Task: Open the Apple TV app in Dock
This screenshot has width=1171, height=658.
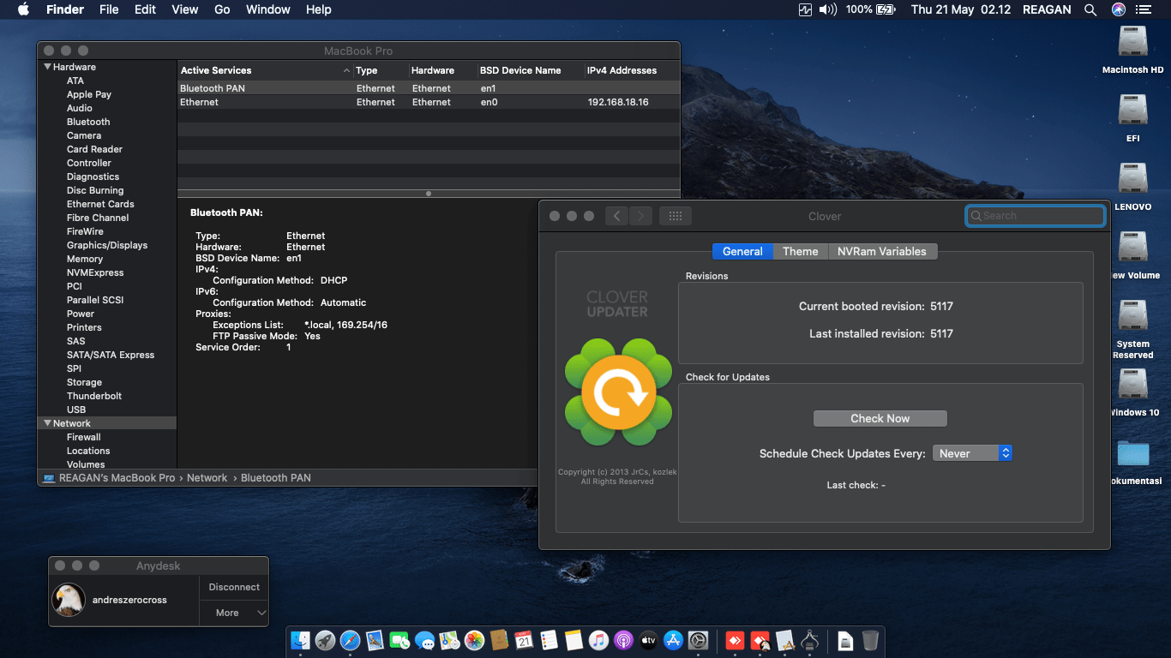Action: point(648,640)
